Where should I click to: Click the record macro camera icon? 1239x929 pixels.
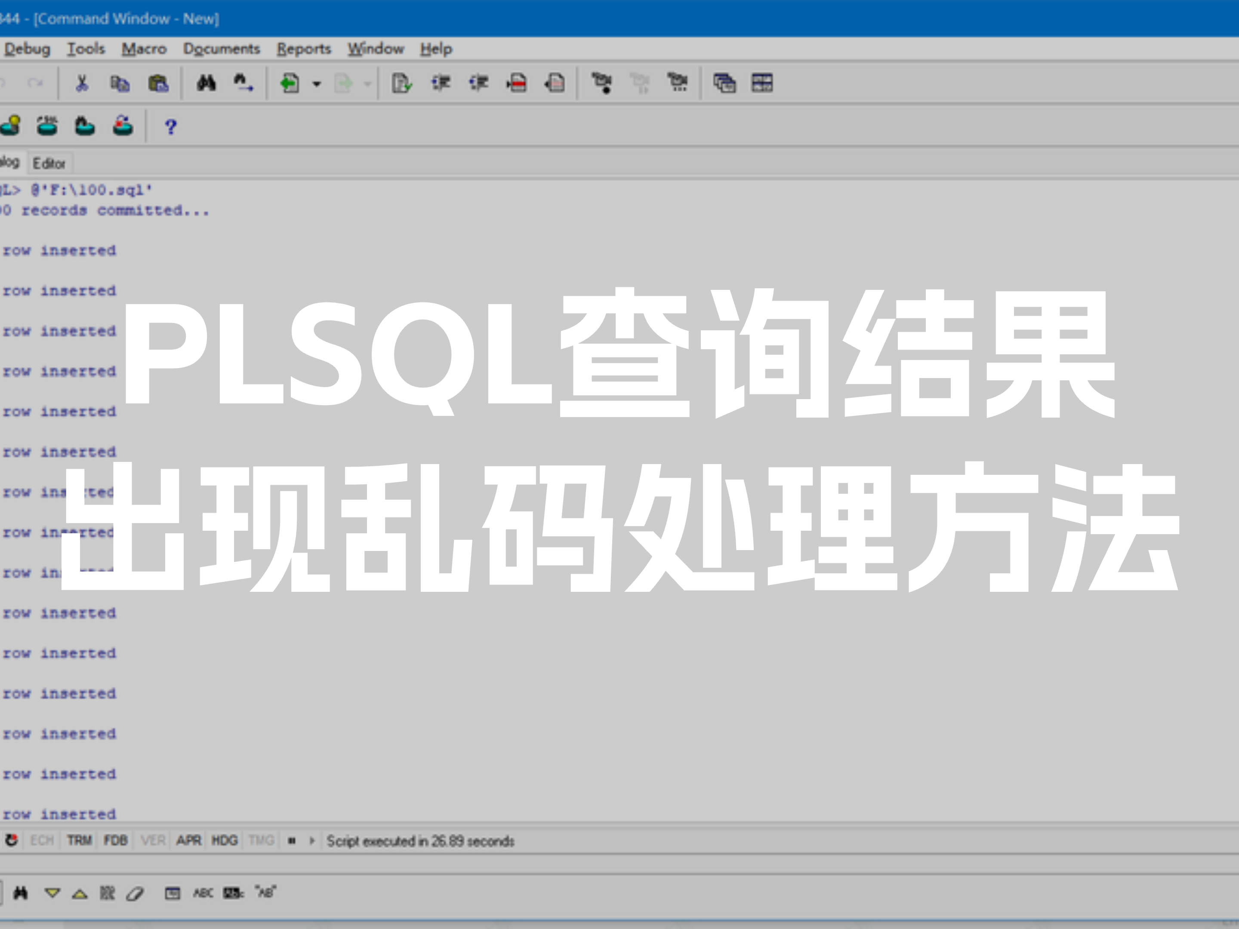(602, 83)
